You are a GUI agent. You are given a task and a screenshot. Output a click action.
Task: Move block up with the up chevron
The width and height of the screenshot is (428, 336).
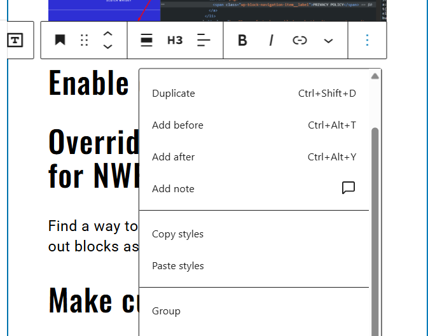108,34
